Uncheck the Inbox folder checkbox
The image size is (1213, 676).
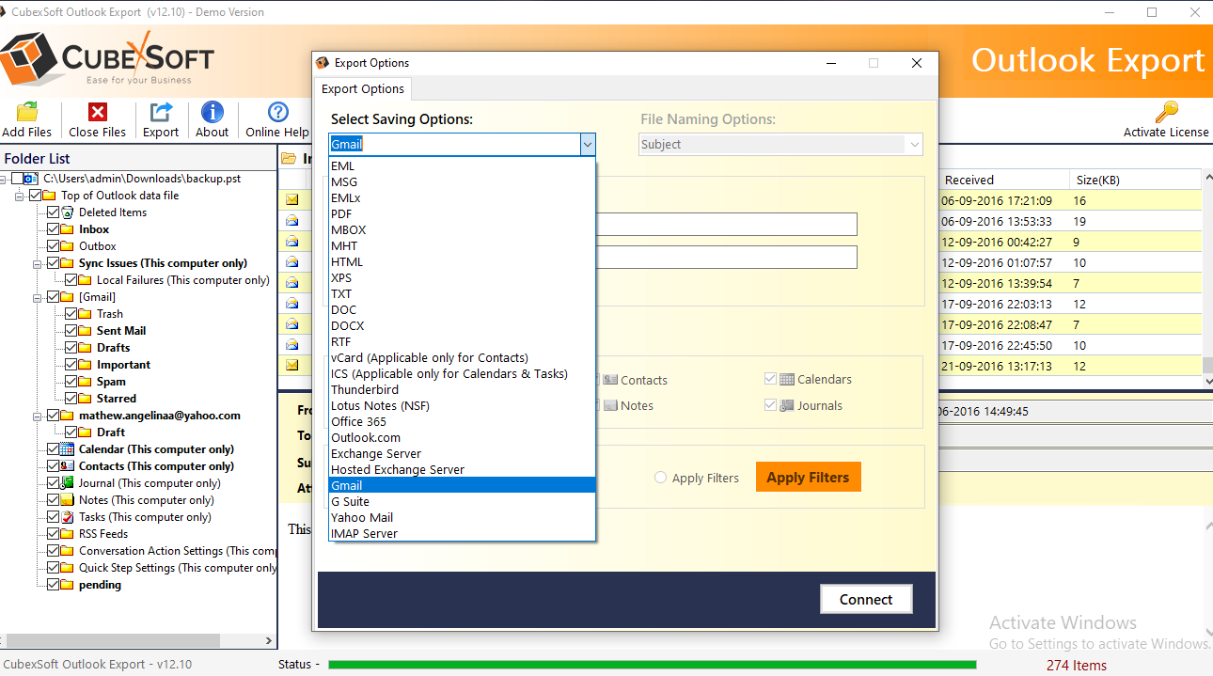(x=54, y=228)
